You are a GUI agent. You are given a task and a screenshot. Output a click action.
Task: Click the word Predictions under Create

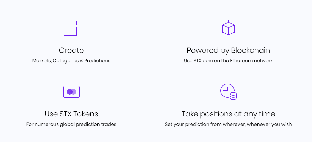click(97, 61)
